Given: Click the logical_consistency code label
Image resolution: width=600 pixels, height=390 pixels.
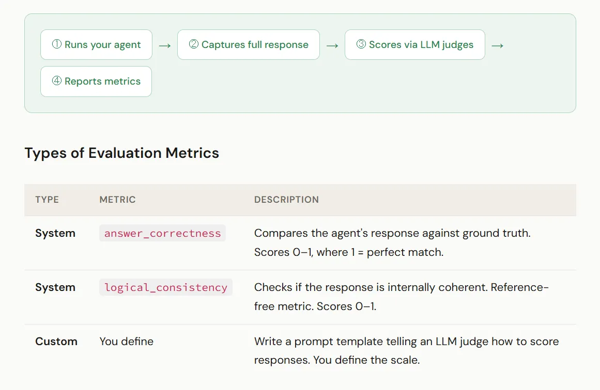Looking at the screenshot, I should coord(166,287).
